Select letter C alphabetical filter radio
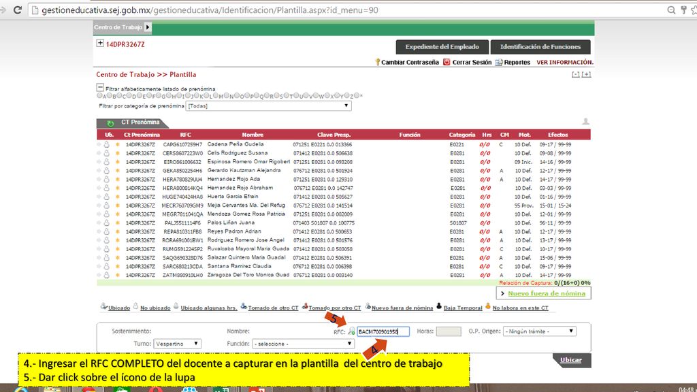 pyautogui.click(x=119, y=95)
